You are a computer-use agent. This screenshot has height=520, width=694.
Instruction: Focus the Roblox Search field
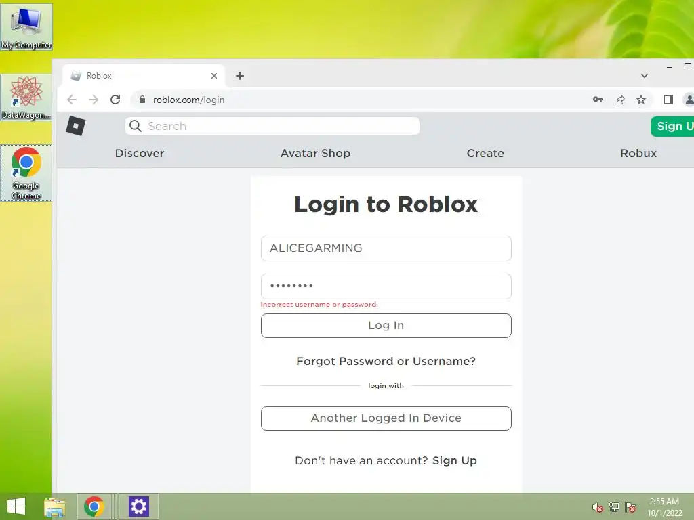tap(272, 126)
